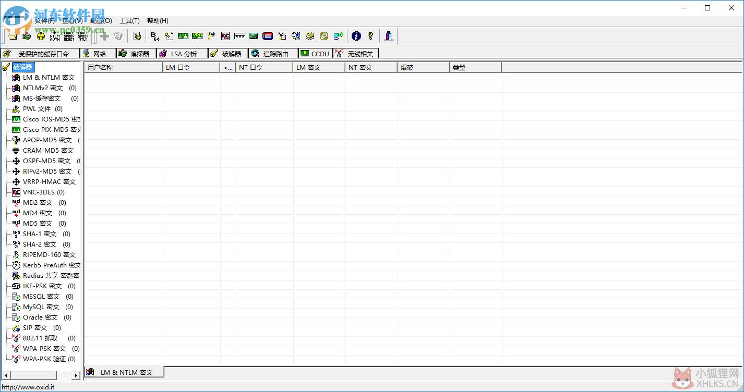Start APR with the radioactive icon
744x392 pixels.
click(41, 36)
